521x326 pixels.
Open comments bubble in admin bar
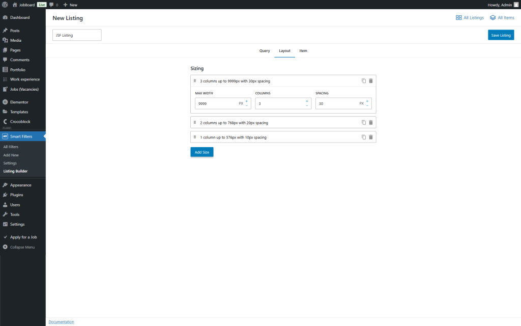point(53,5)
